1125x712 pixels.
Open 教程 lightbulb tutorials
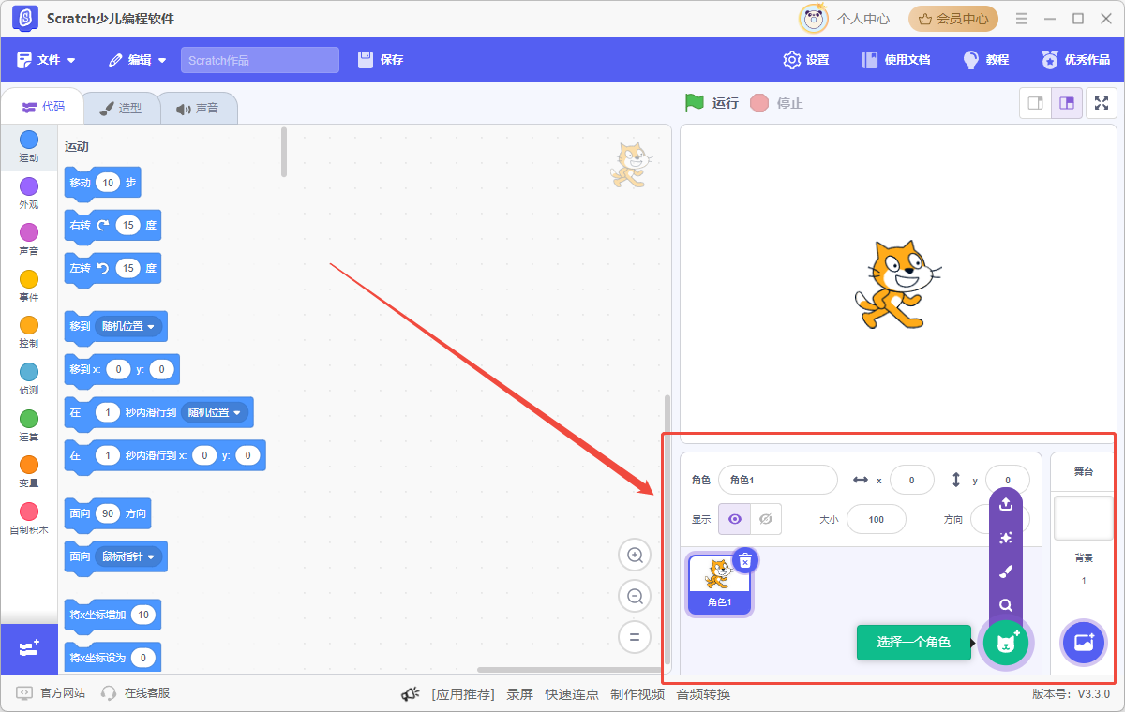pyautogui.click(x=986, y=60)
